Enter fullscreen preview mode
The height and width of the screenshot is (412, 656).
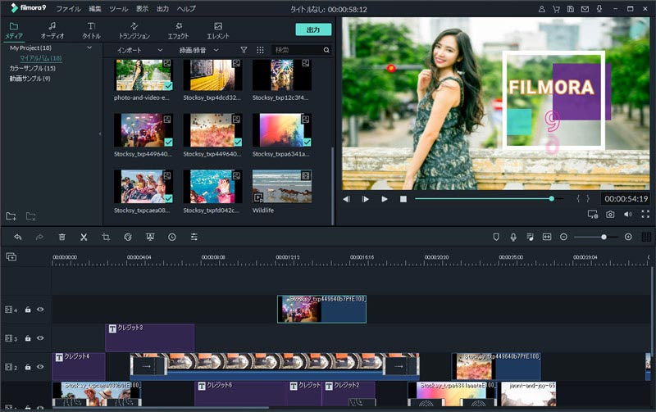click(644, 215)
